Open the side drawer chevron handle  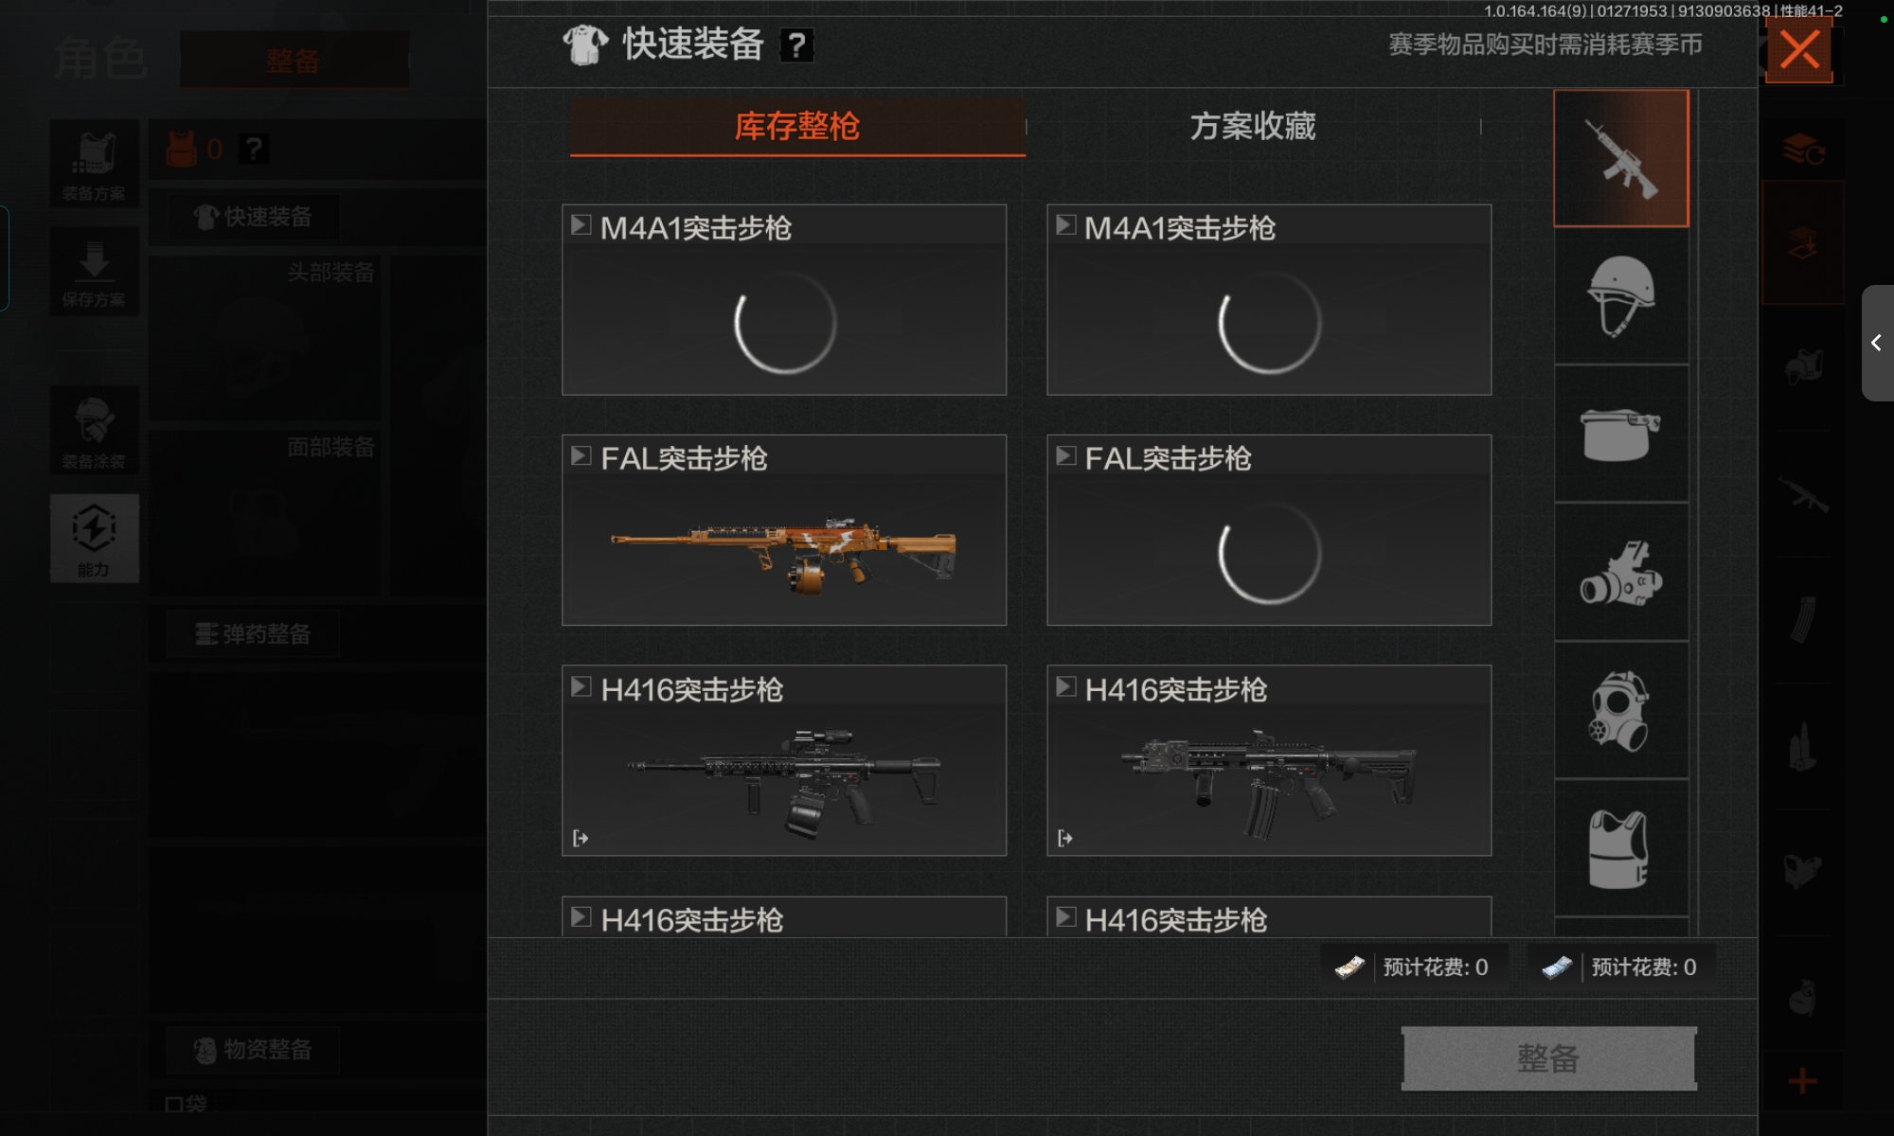[1877, 343]
